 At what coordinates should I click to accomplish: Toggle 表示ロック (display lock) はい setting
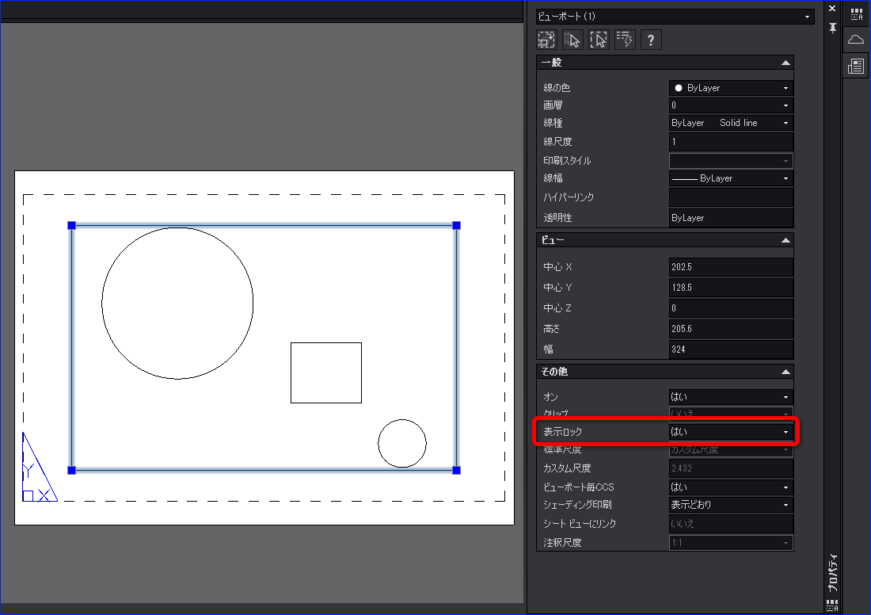click(x=731, y=431)
